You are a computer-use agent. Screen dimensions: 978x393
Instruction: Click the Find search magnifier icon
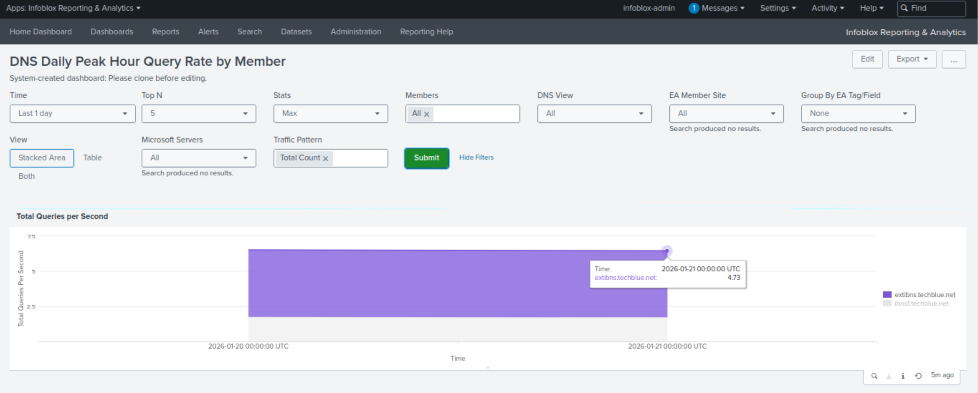coord(904,8)
